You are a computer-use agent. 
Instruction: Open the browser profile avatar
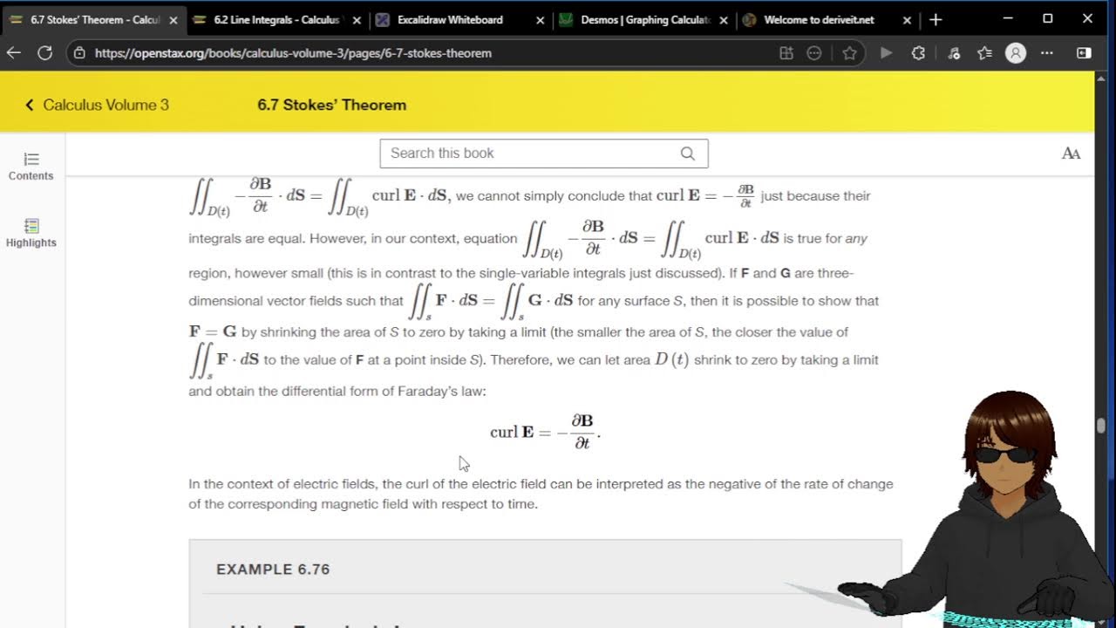pos(1016,53)
